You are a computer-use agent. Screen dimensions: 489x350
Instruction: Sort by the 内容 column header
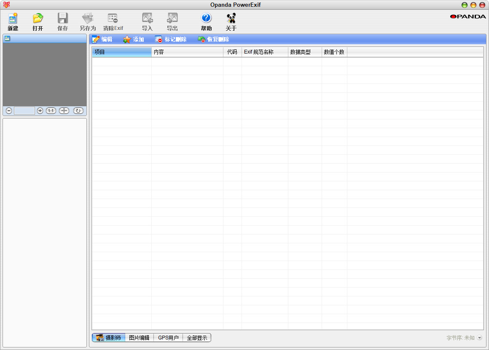[188, 52]
